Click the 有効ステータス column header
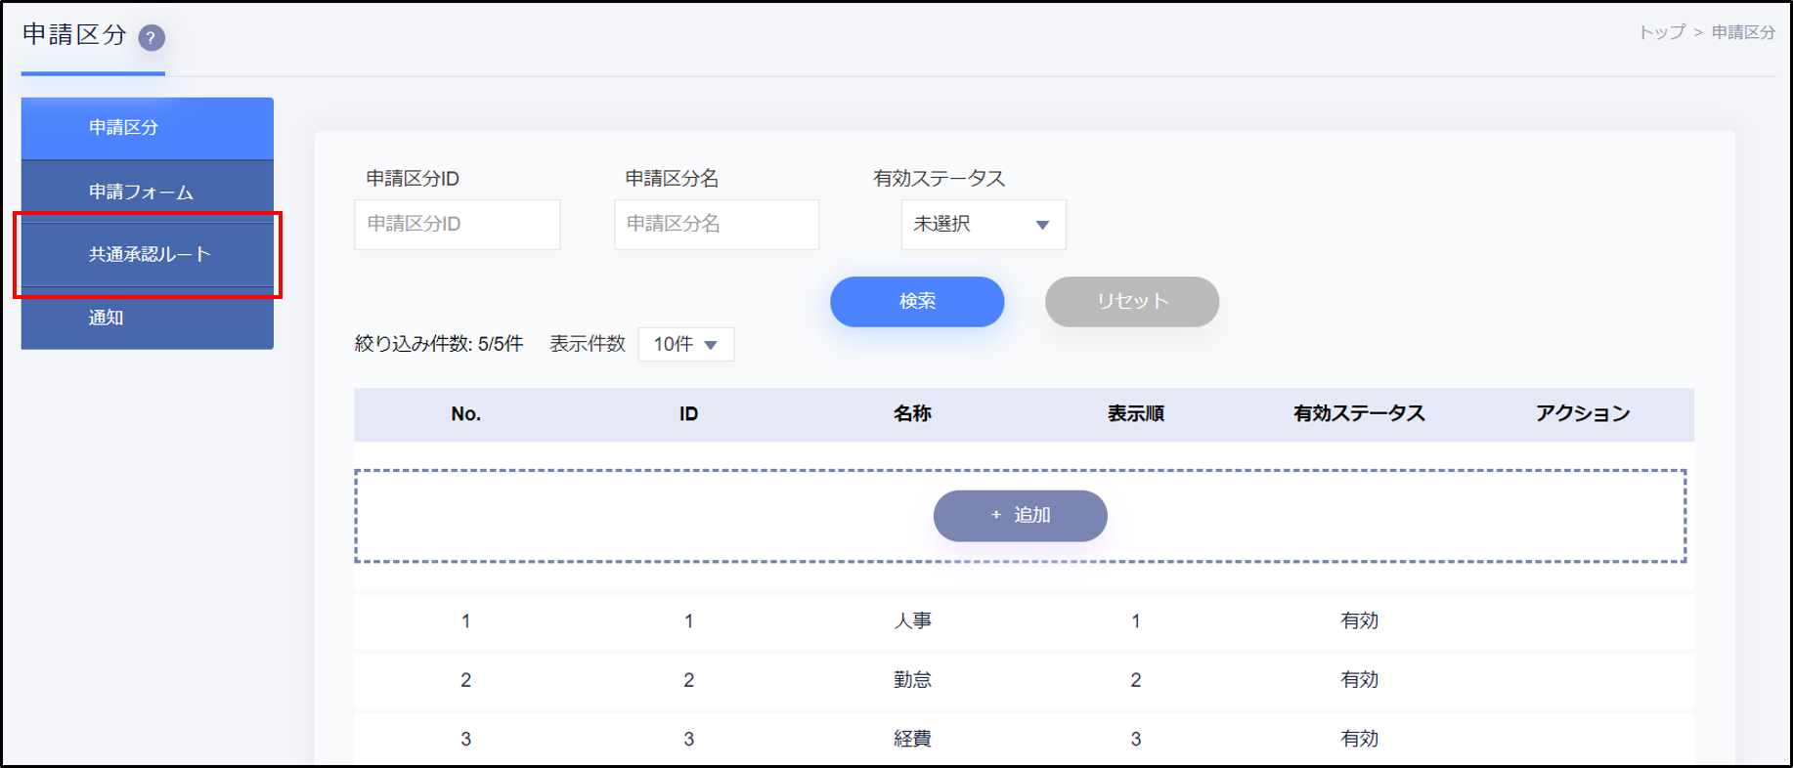Image resolution: width=1793 pixels, height=768 pixels. 1359,414
